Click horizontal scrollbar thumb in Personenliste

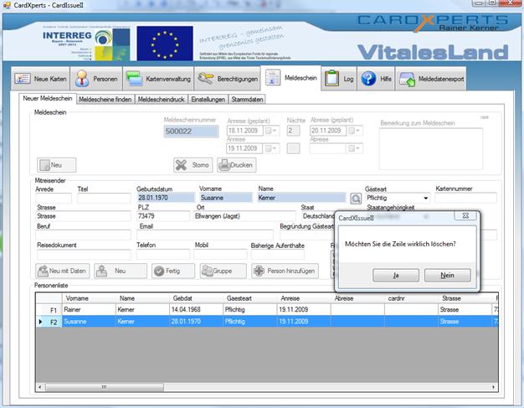point(105,387)
